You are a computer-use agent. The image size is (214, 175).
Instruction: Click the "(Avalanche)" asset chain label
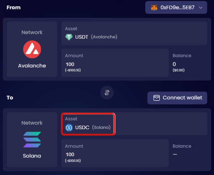click(x=104, y=37)
